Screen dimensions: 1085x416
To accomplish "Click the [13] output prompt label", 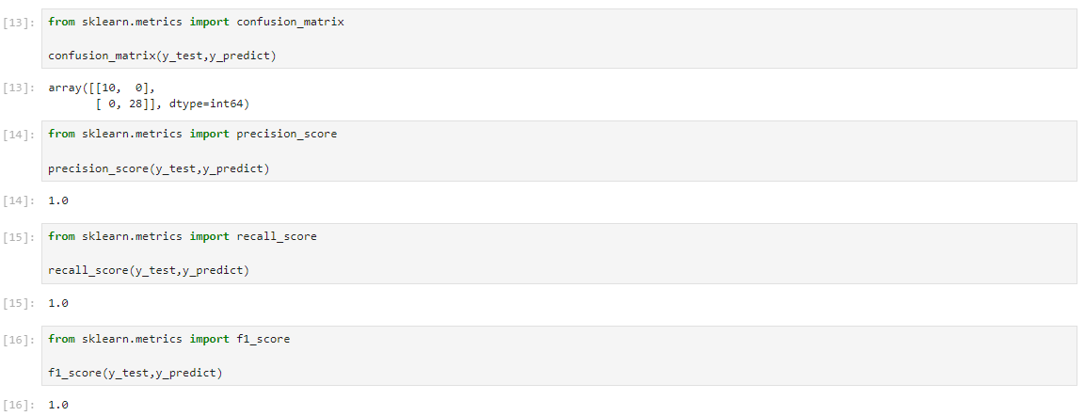I will click(x=19, y=88).
